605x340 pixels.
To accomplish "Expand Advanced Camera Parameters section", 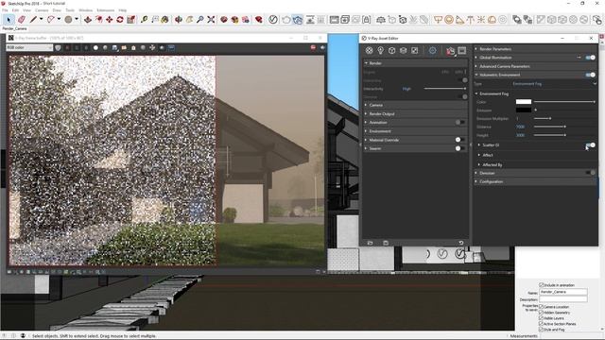I will (536, 66).
